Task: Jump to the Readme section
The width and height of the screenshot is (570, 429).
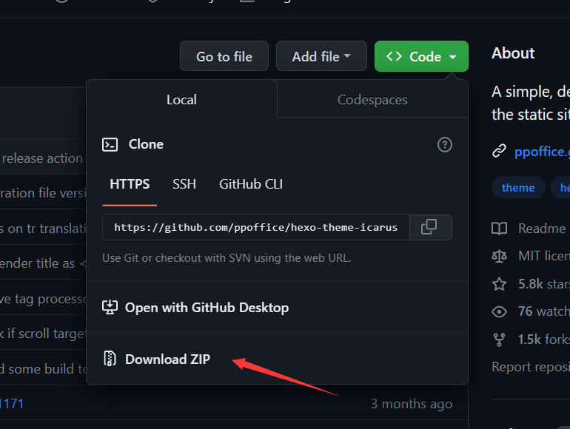Action: point(542,229)
